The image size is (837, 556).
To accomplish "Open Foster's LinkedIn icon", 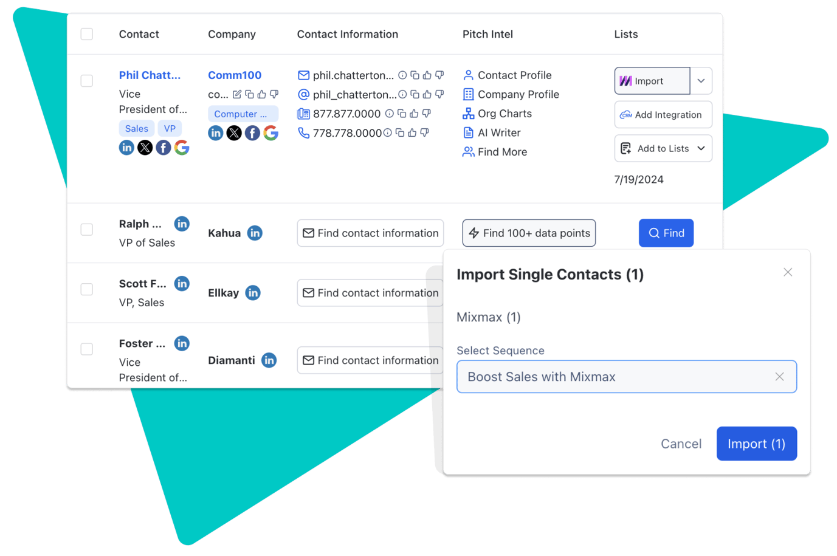I will click(x=182, y=343).
